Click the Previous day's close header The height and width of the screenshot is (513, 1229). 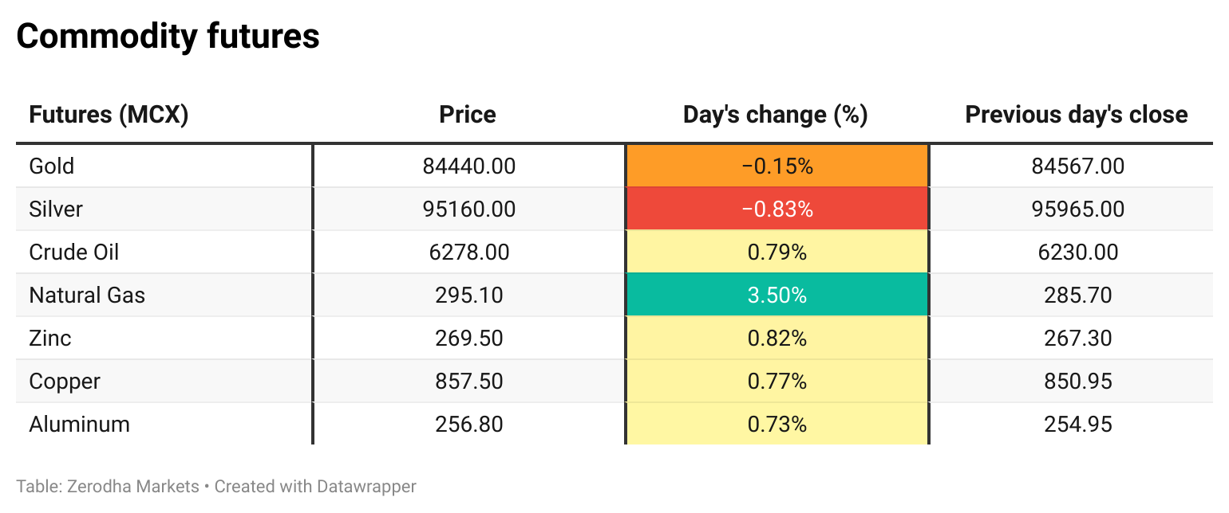point(1077,115)
